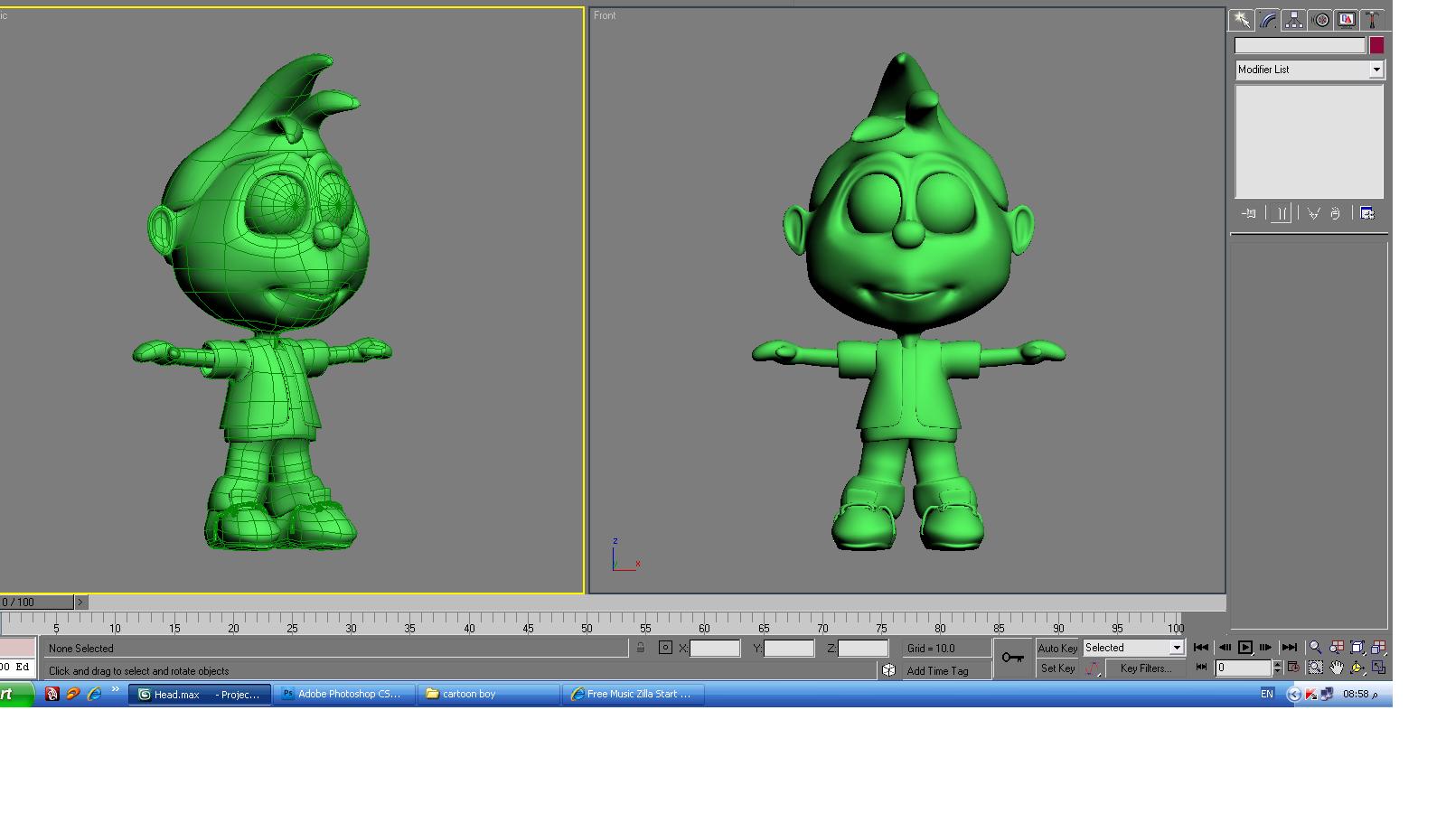The image size is (1446, 813).
Task: Go to end of animation
Action: tap(1290, 648)
